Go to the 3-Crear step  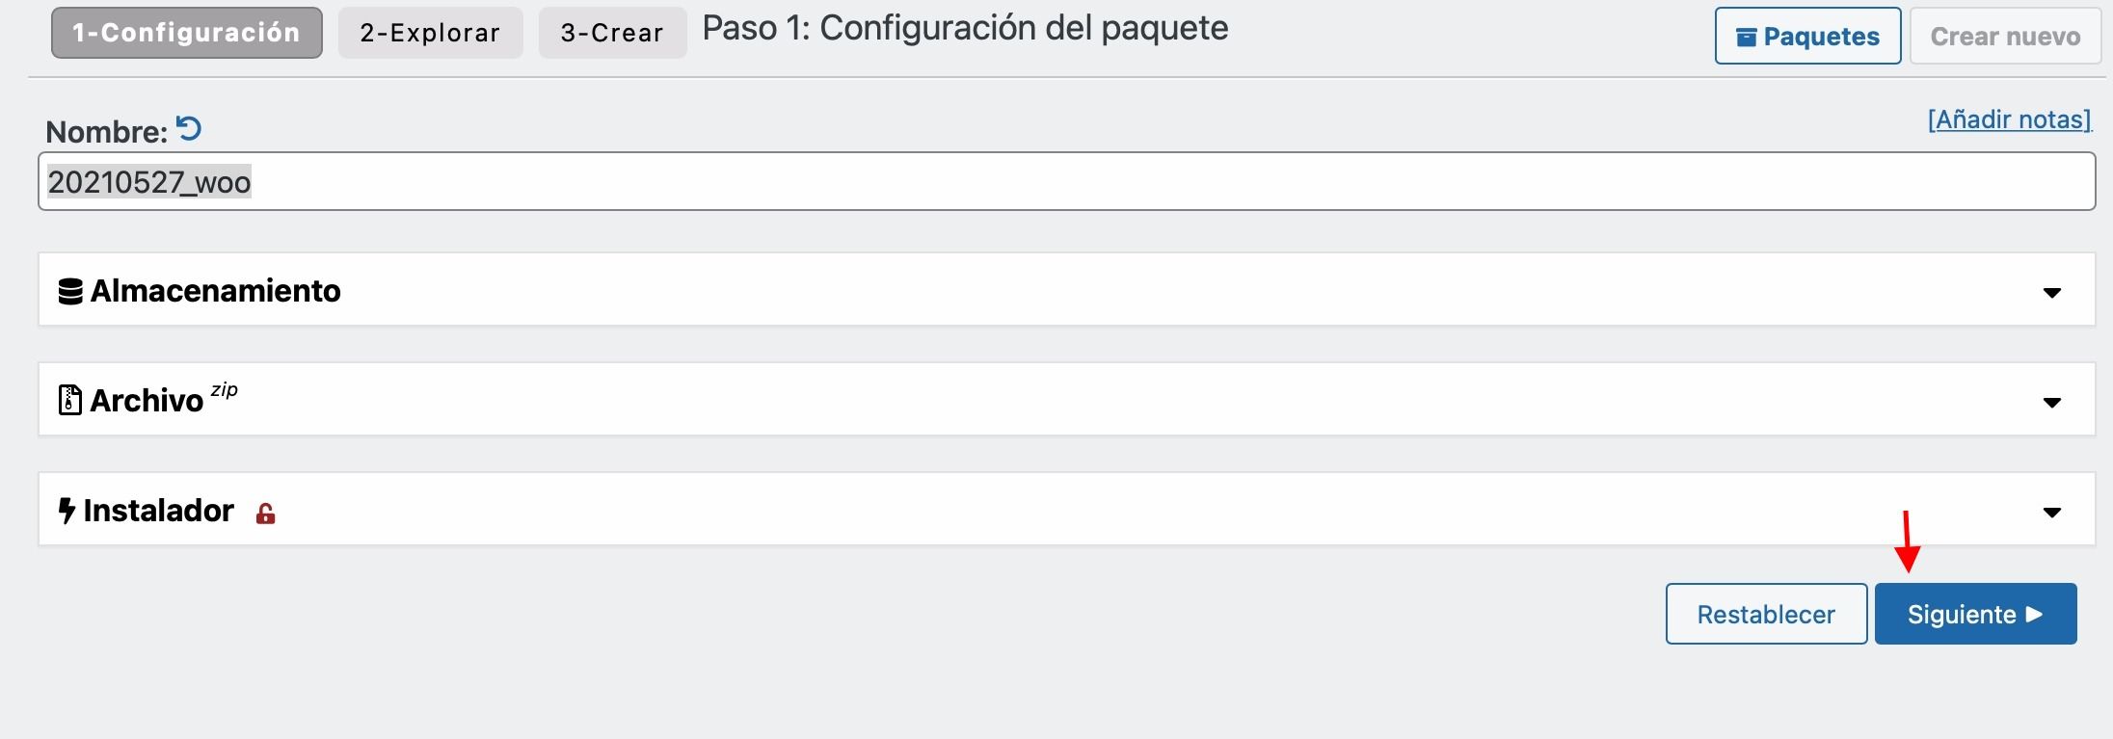[x=612, y=33]
